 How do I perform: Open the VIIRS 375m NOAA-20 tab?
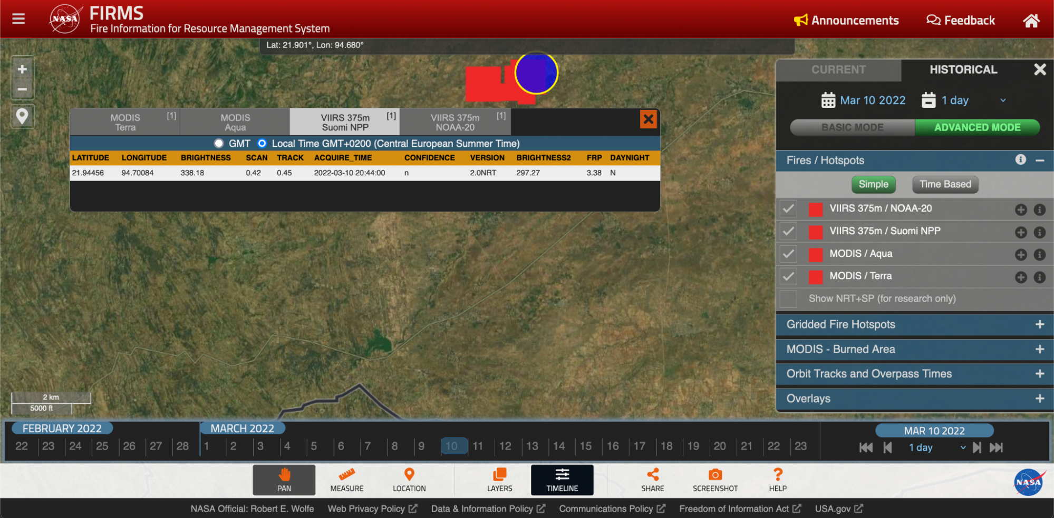[455, 122]
